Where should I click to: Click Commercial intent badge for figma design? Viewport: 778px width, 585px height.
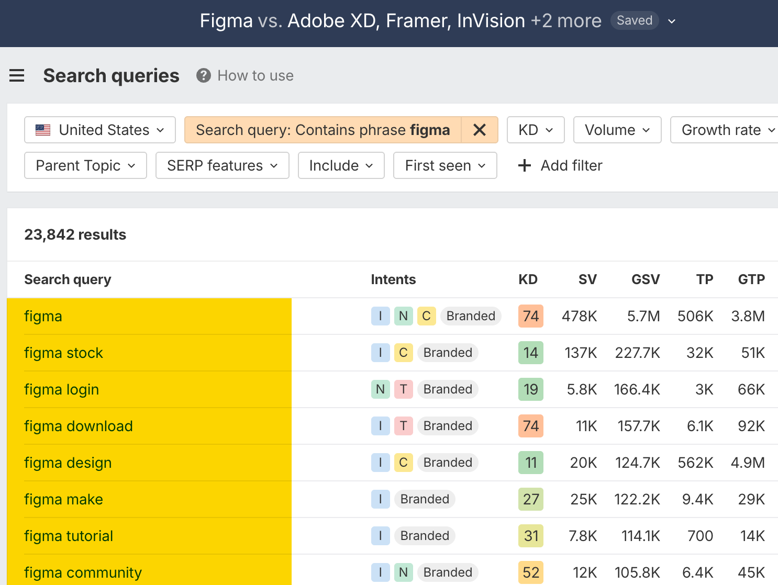pyautogui.click(x=403, y=463)
